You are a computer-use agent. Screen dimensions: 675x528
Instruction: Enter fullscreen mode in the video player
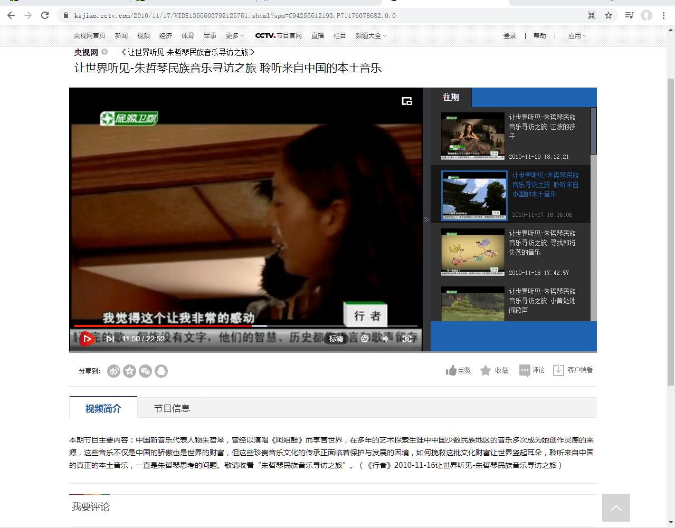tap(407, 339)
